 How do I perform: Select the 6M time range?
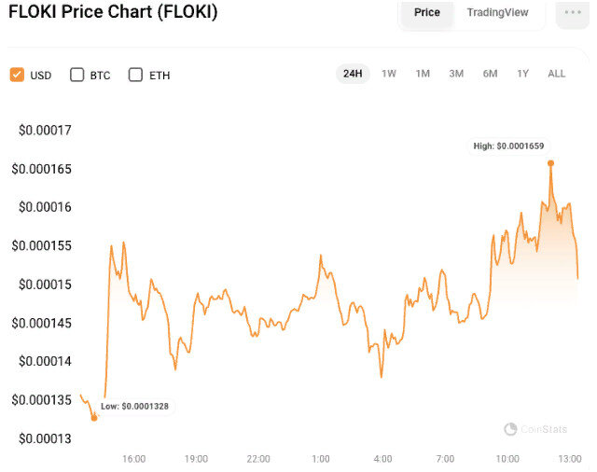[x=490, y=74]
